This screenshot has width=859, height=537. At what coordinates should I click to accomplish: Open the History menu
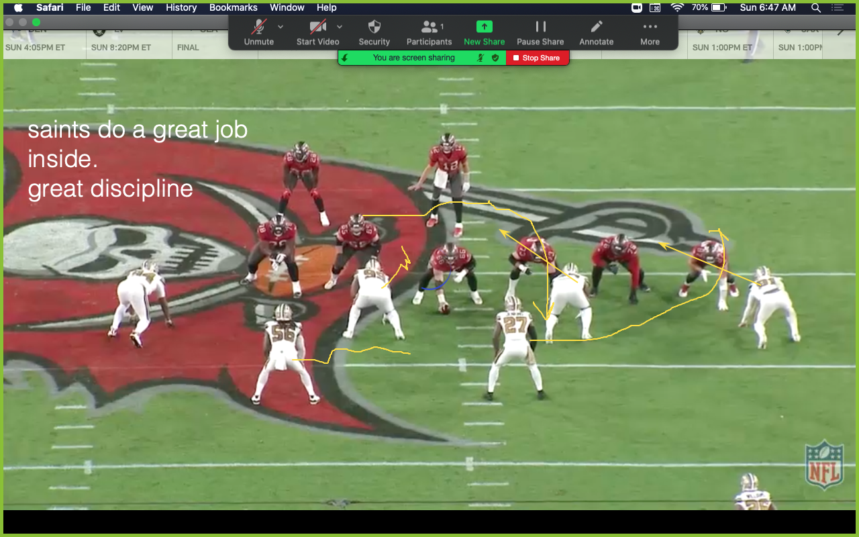[x=181, y=7]
